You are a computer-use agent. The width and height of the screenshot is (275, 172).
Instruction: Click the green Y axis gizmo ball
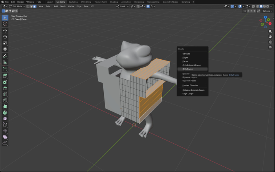tap(268, 20)
